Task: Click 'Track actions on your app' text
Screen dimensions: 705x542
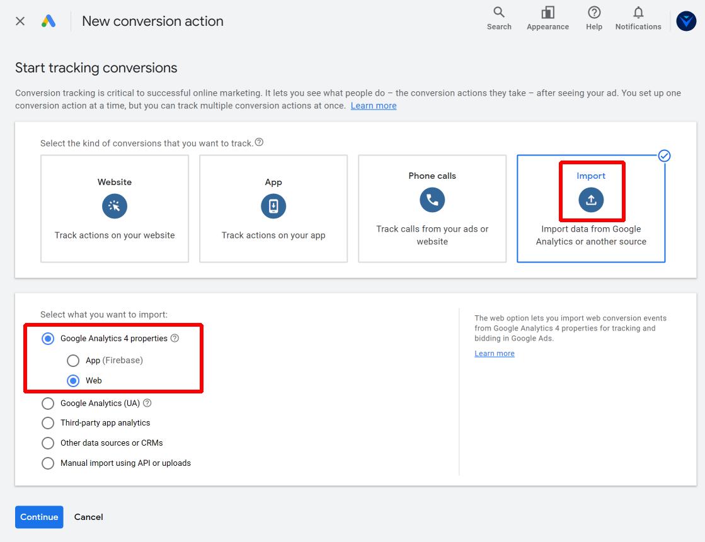Action: [273, 235]
